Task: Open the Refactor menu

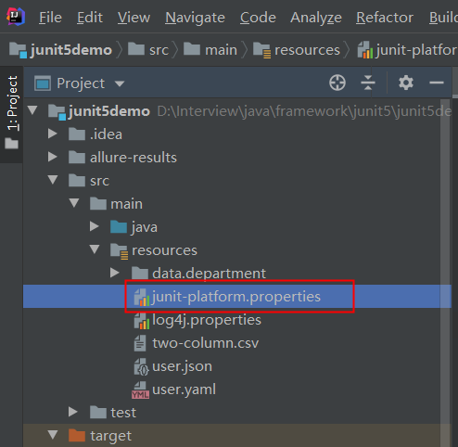Action: pyautogui.click(x=385, y=18)
